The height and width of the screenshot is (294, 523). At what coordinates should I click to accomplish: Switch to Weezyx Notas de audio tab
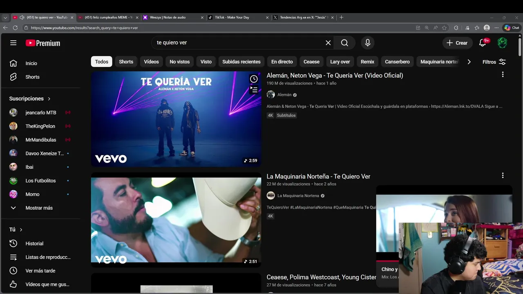[173, 18]
